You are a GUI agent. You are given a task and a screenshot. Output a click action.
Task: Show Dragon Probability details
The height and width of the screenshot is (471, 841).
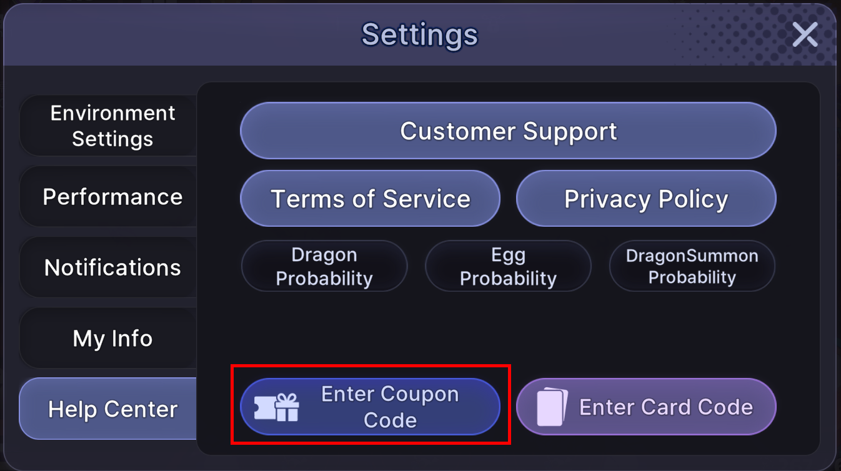tap(324, 266)
